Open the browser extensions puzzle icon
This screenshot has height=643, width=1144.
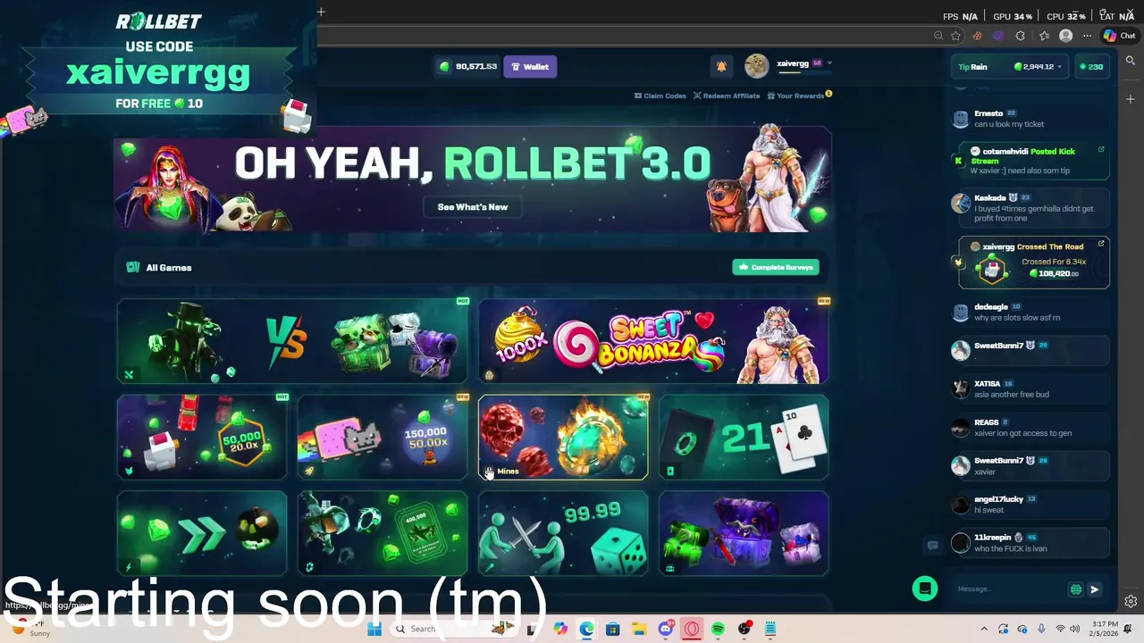1021,36
